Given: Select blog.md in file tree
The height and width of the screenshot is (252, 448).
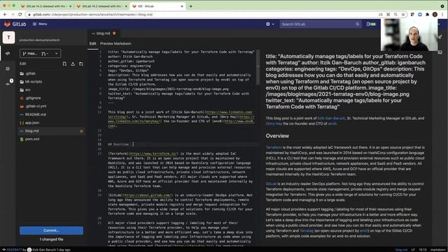Looking at the screenshot, I should pos(51,131).
